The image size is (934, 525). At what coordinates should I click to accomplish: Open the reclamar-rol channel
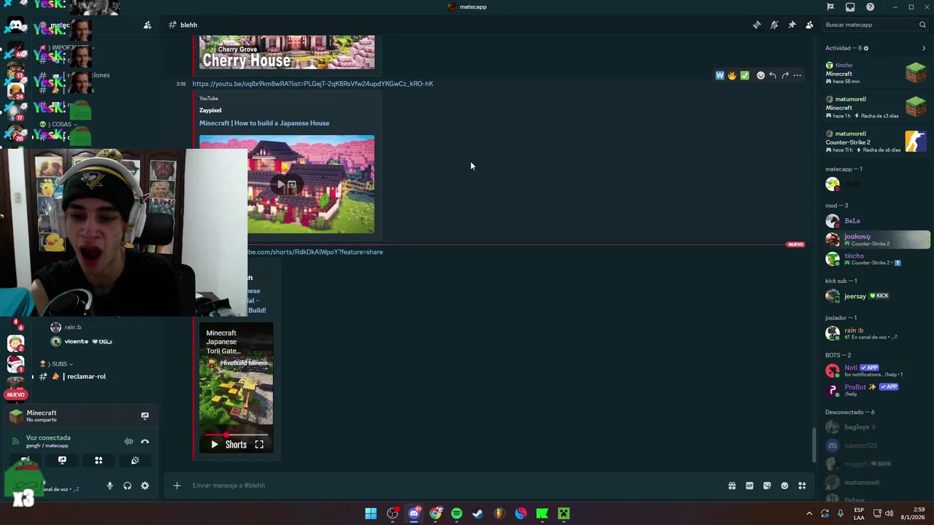[86, 376]
